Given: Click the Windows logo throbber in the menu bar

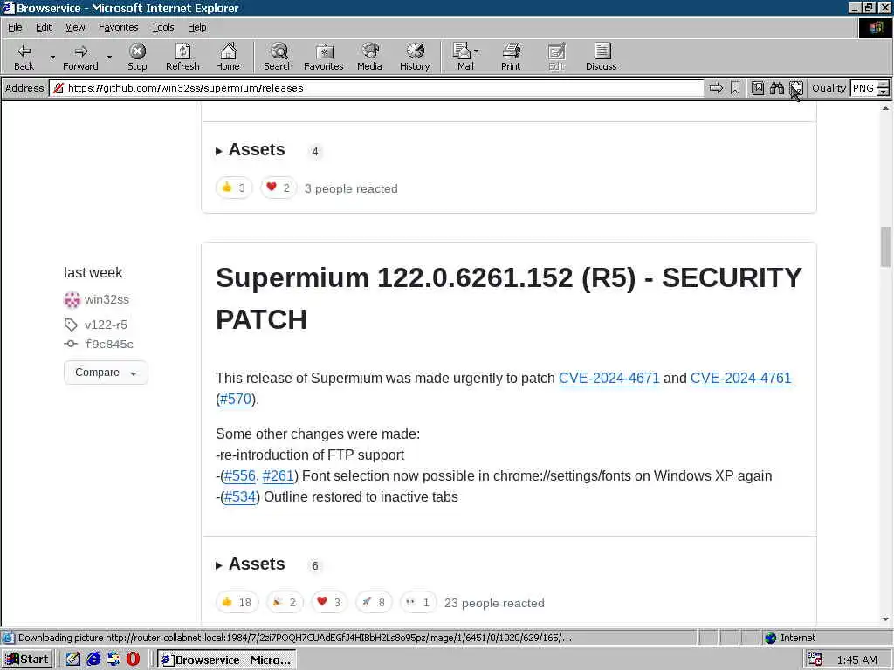Looking at the screenshot, I should coord(875,27).
